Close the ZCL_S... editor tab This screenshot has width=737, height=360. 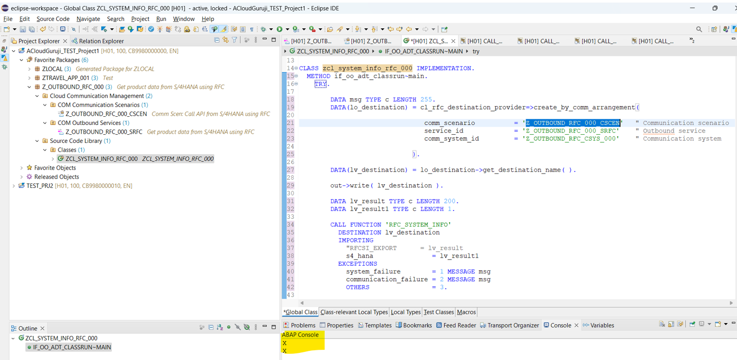point(453,41)
